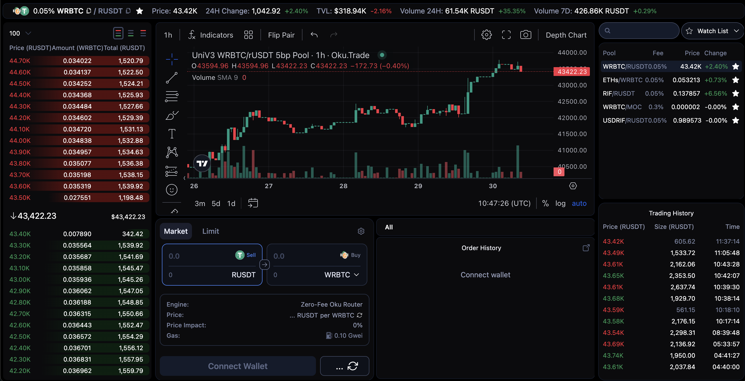Screen dimensions: 745x381
Task: Swap the sell and buy token direction
Action: tap(265, 265)
